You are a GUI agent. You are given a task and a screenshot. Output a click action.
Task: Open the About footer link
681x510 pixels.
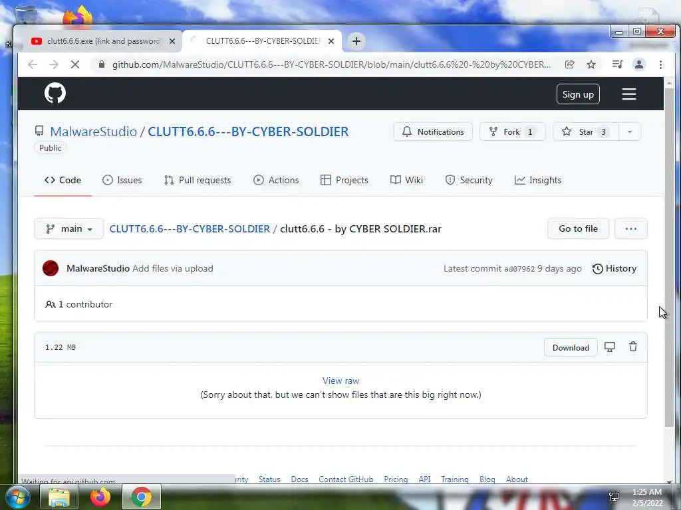pyautogui.click(x=517, y=479)
